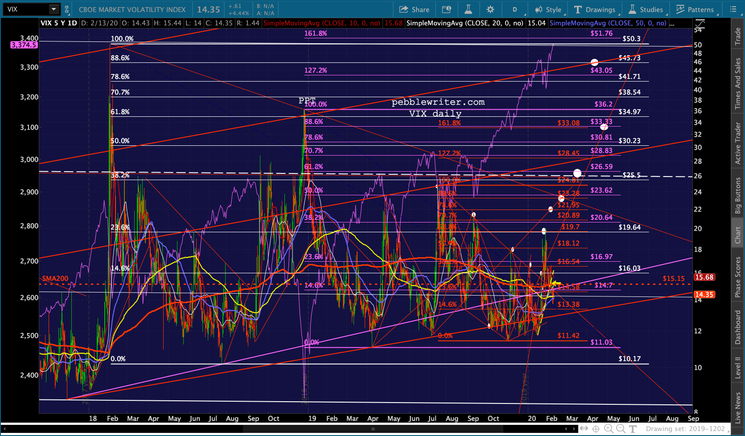Click the $50.3 white price label
The image size is (745, 436).
631,39
